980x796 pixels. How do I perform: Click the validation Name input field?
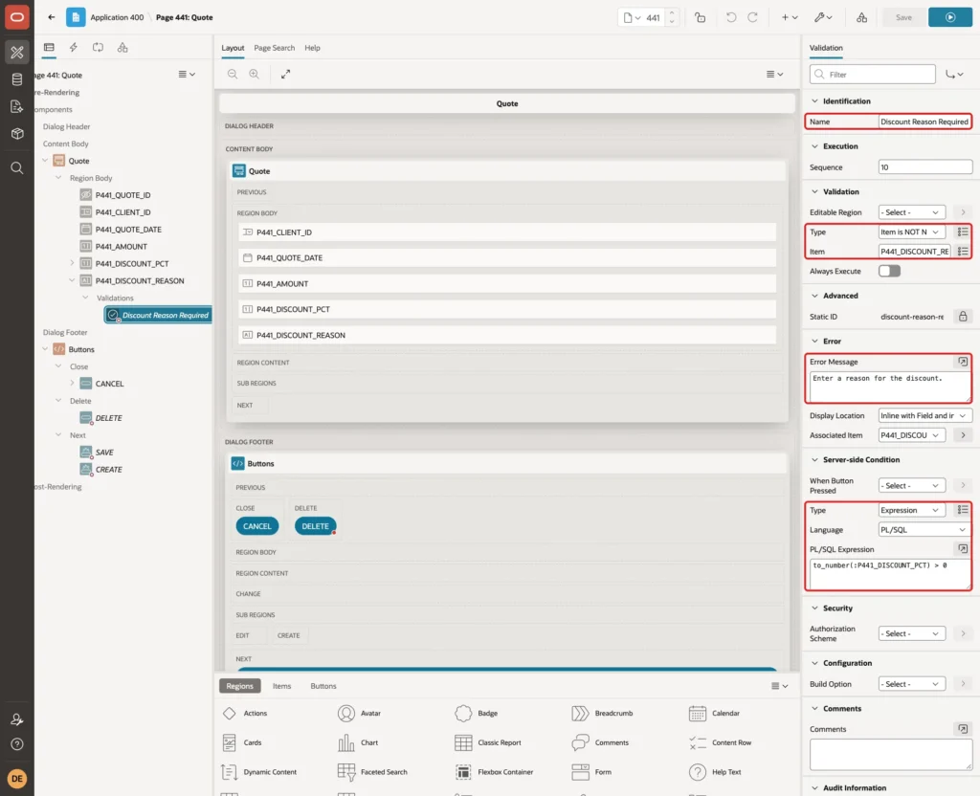(924, 122)
